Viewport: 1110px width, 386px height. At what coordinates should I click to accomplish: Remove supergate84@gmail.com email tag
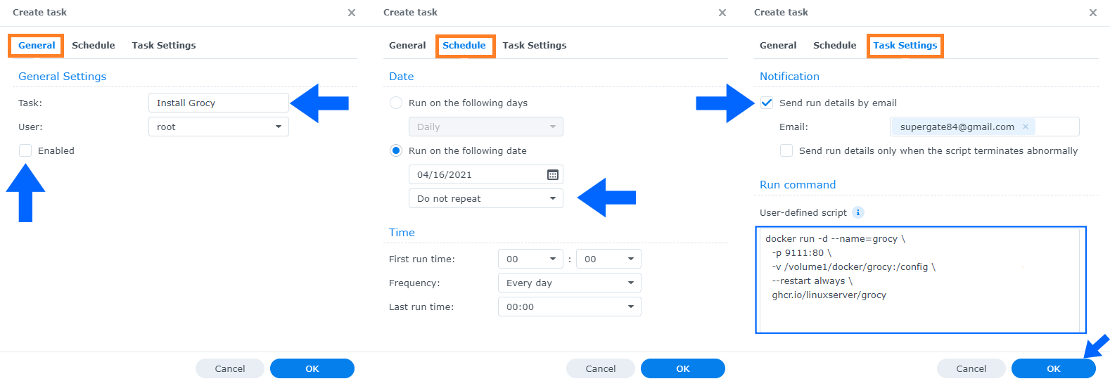[1026, 127]
